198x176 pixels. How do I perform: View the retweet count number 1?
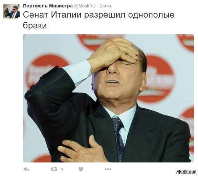[62, 170]
